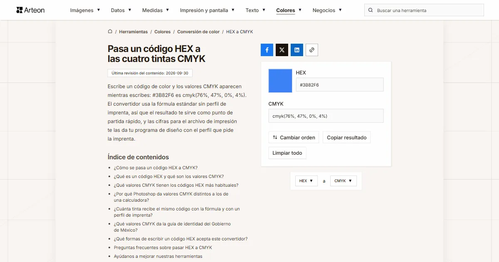Click Copiar resultado button
The height and width of the screenshot is (262, 499).
[347, 138]
